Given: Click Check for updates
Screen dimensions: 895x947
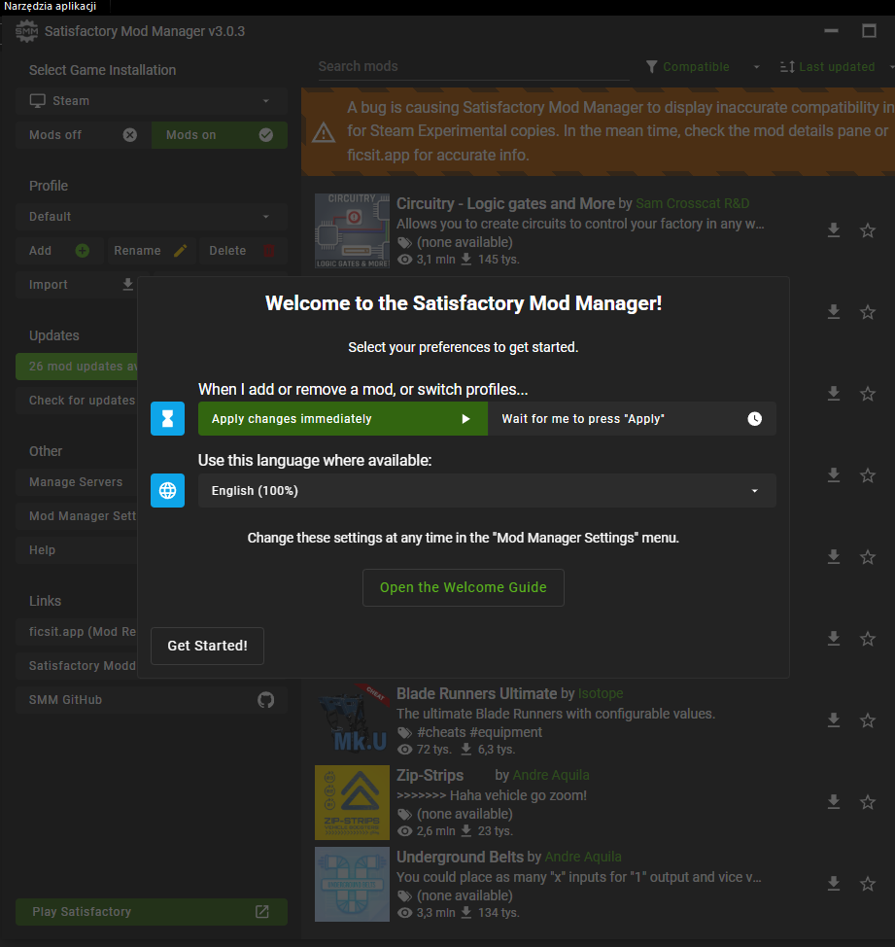Looking at the screenshot, I should 77,400.
